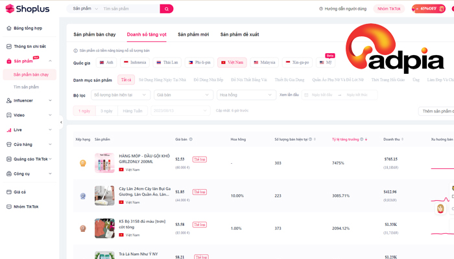Collapse the sidebar with the arrow handle
Image resolution: width=454 pixels, height=259 pixels.
61,122
